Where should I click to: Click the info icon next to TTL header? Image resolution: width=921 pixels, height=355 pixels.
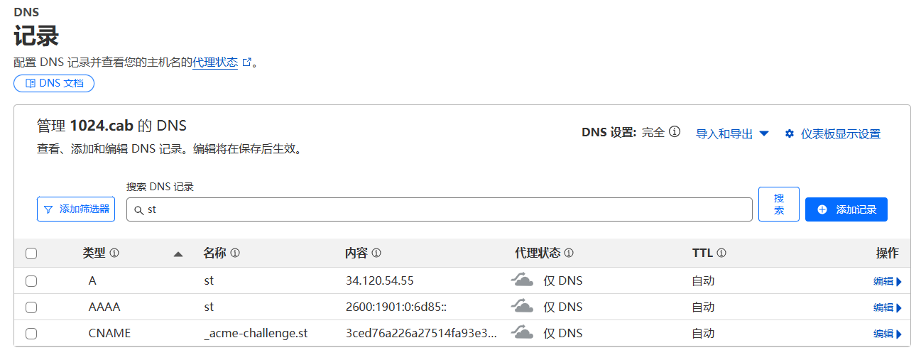(721, 253)
